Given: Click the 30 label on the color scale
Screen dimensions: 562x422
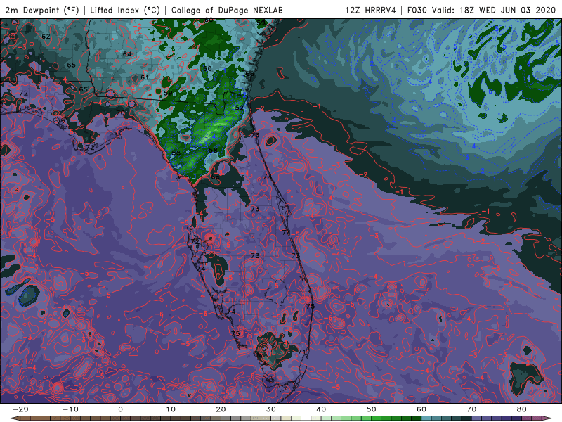Looking at the screenshot, I should pos(271,409).
